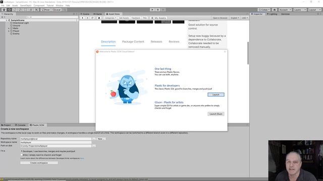This screenshot has width=323, height=181.
Task: Switch to the Lighting tab
Action: pyautogui.click(x=272, y=14)
